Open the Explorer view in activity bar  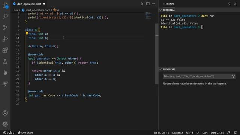click(x=5, y=5)
